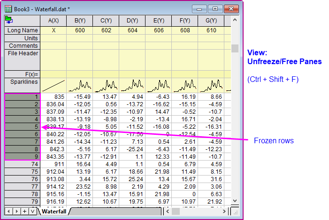Screen dimensions: 329x220
Task: Click cell with value 835
Action: [54, 97]
